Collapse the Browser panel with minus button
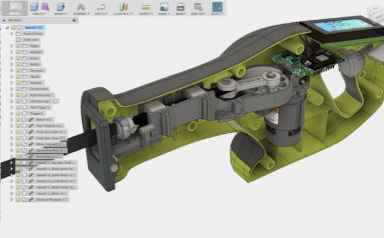Screen dimensions: 384x238 (4, 20)
